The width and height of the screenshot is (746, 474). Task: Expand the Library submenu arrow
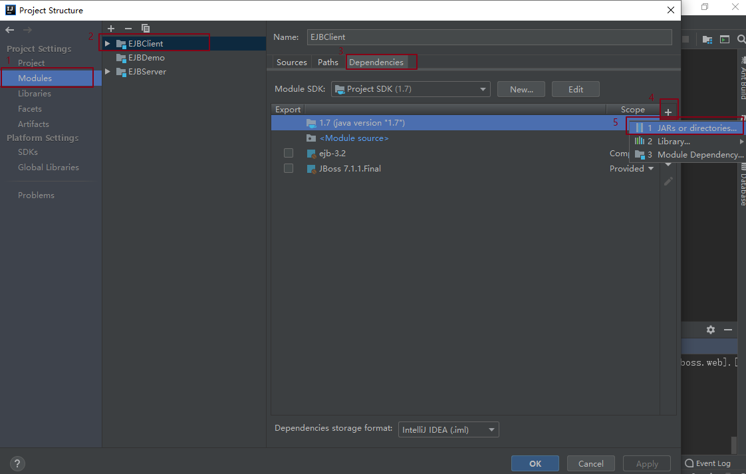point(741,142)
